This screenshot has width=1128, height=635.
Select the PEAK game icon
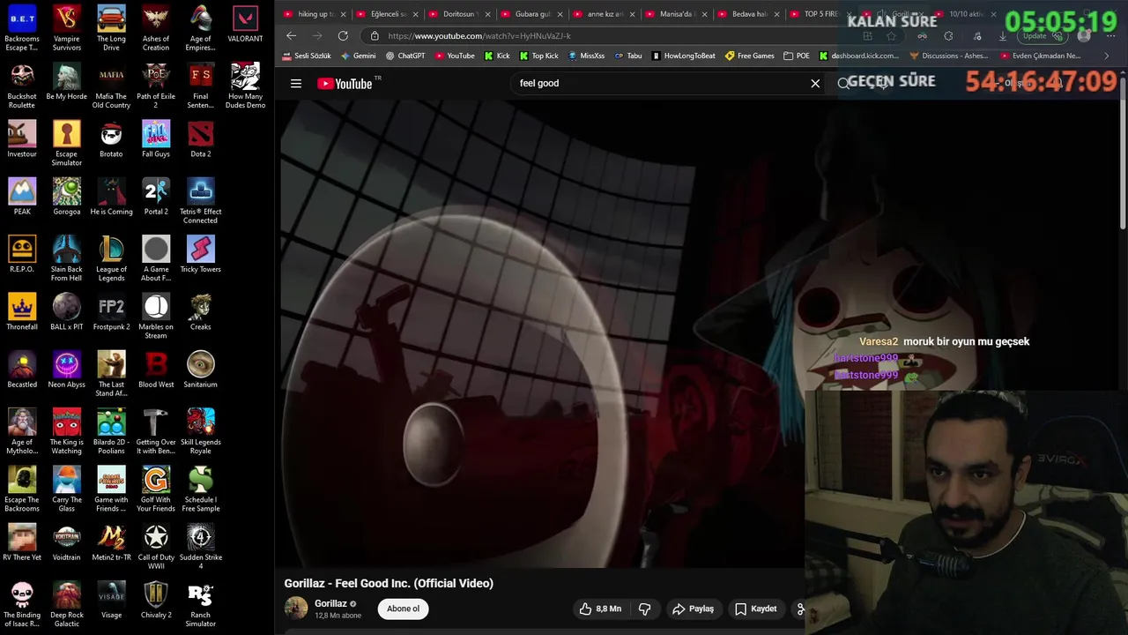(x=22, y=197)
